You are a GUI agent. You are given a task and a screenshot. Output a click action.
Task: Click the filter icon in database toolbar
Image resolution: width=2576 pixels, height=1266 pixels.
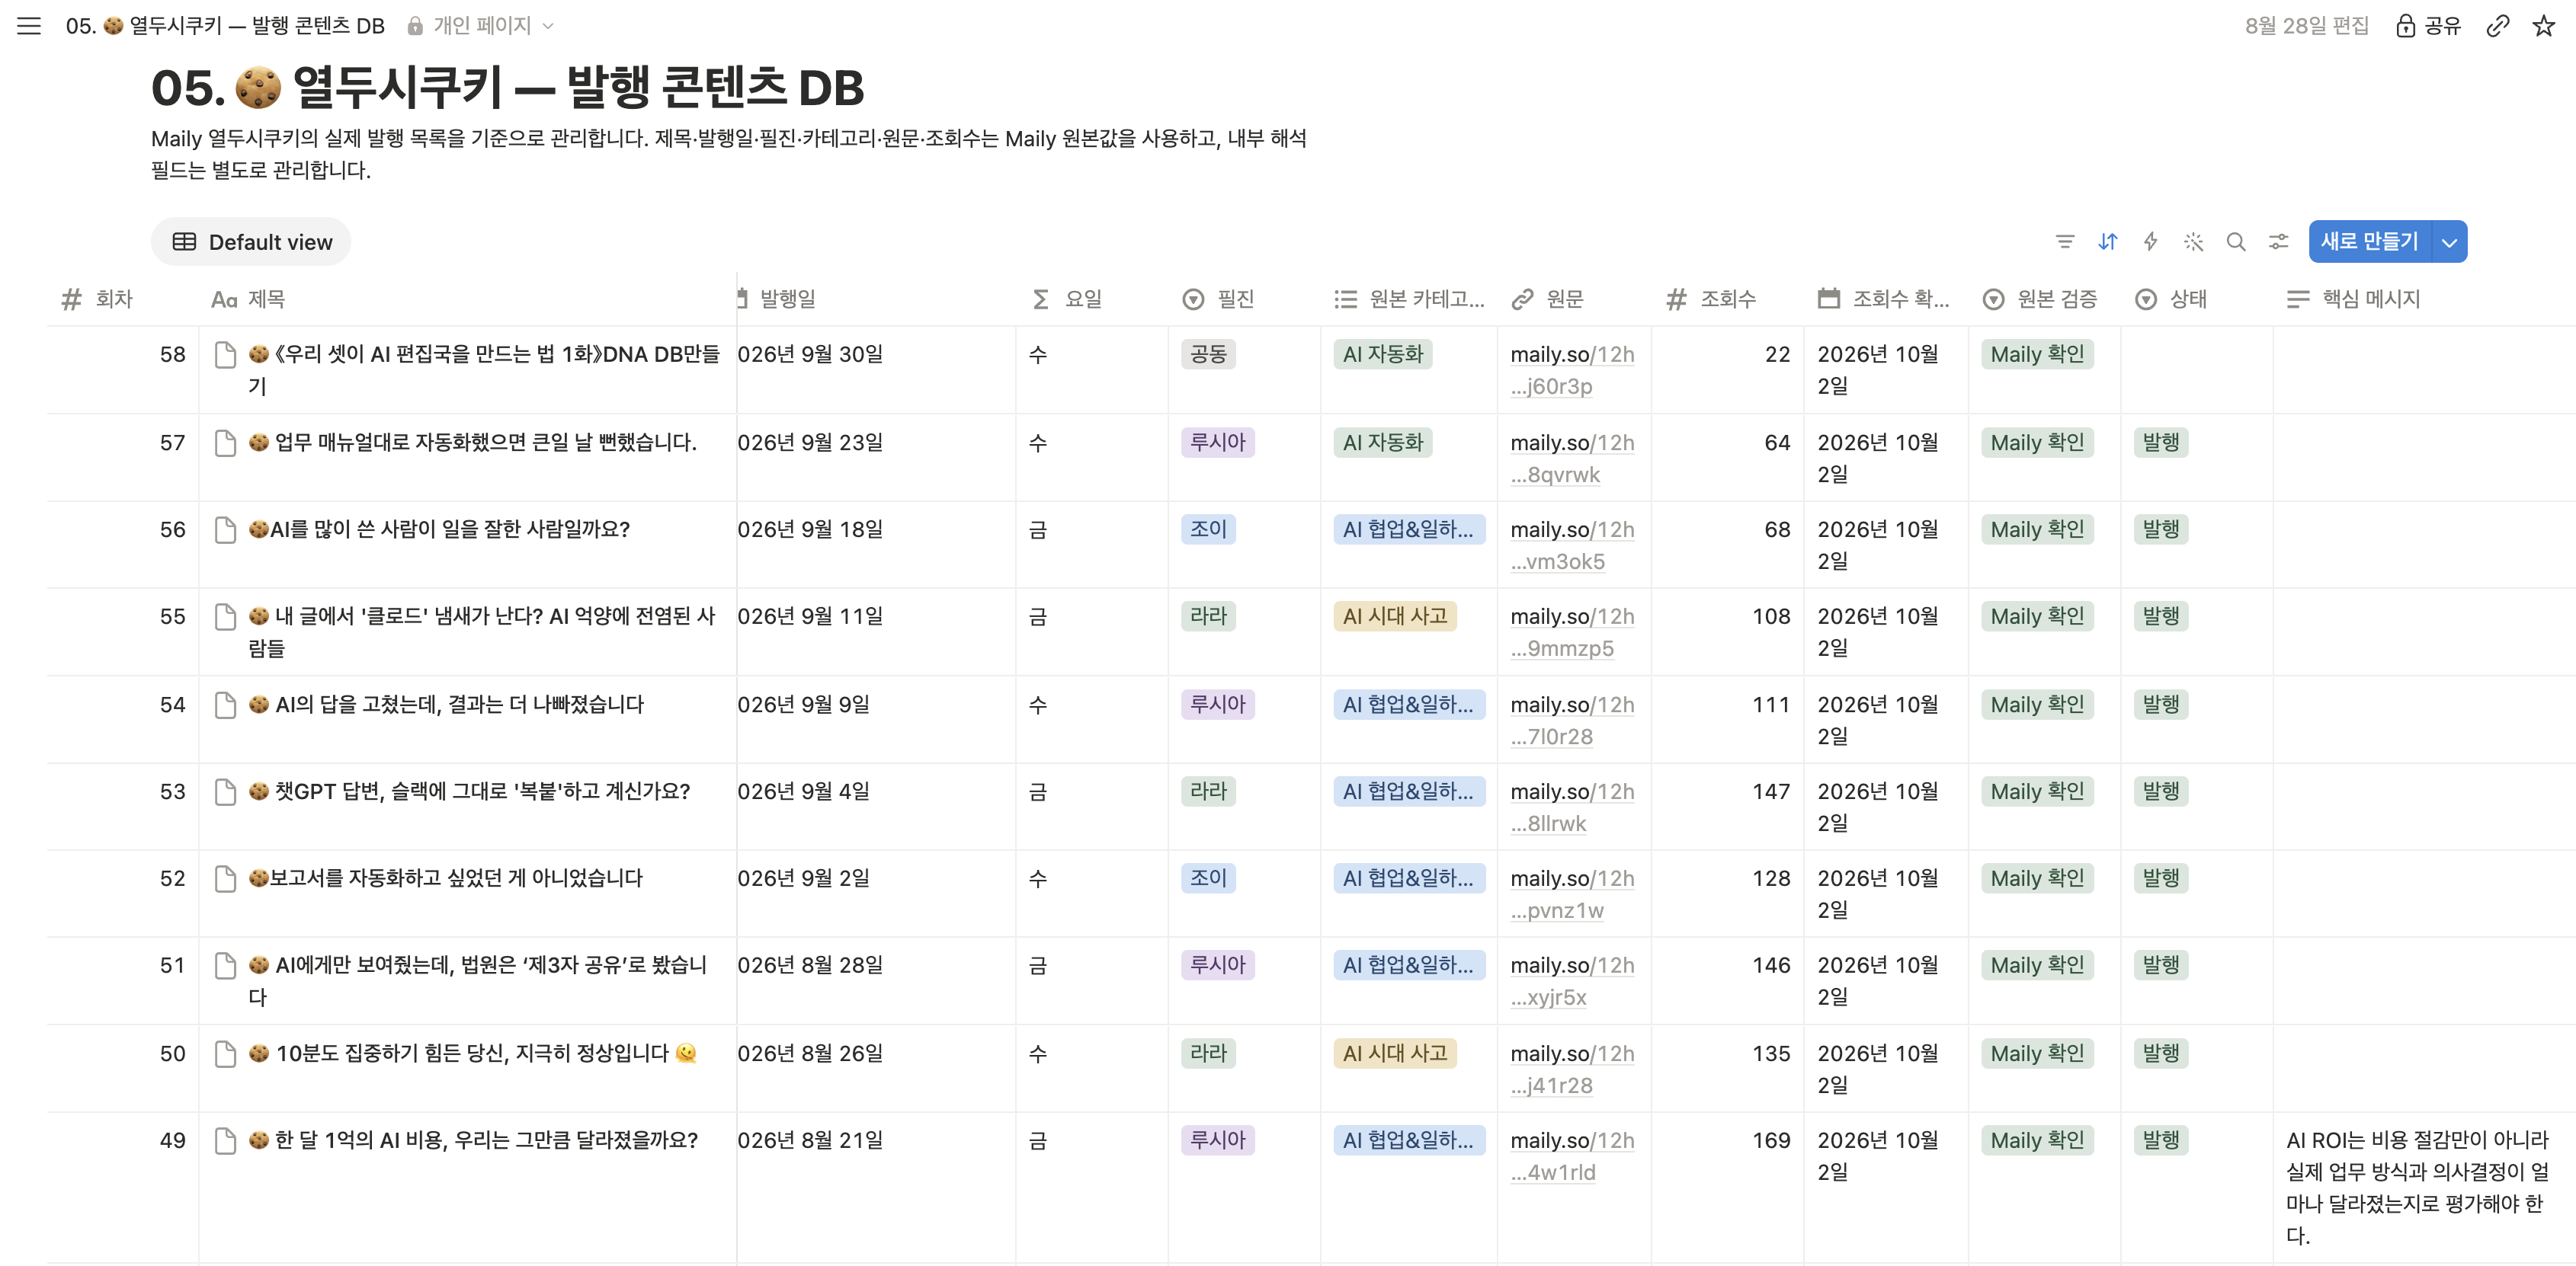(x=2065, y=241)
